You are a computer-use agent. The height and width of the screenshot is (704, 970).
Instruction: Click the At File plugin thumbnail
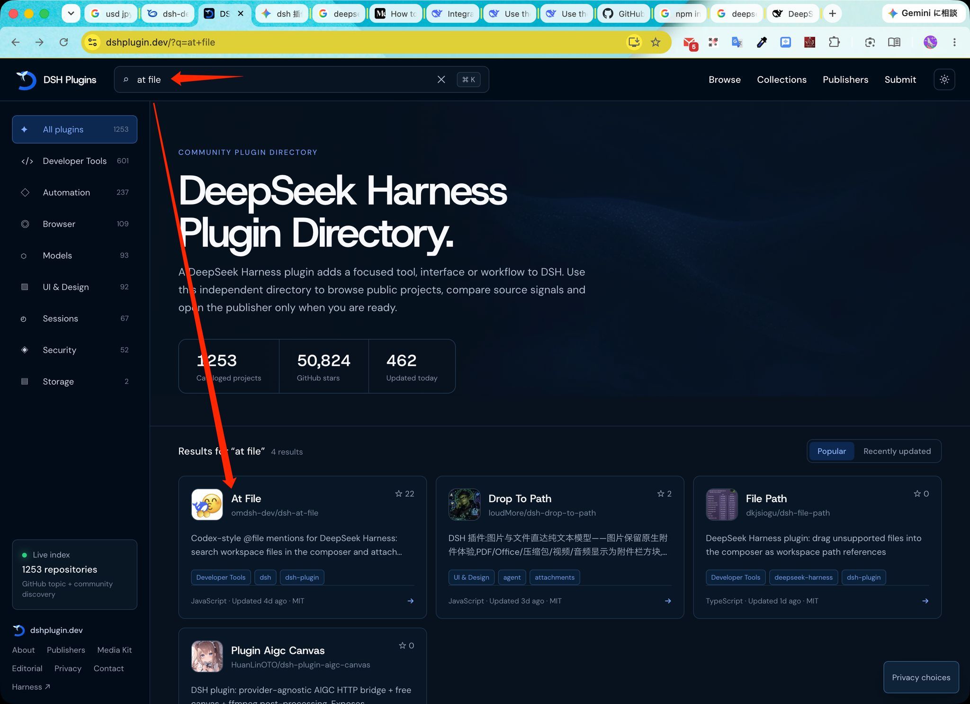click(207, 505)
